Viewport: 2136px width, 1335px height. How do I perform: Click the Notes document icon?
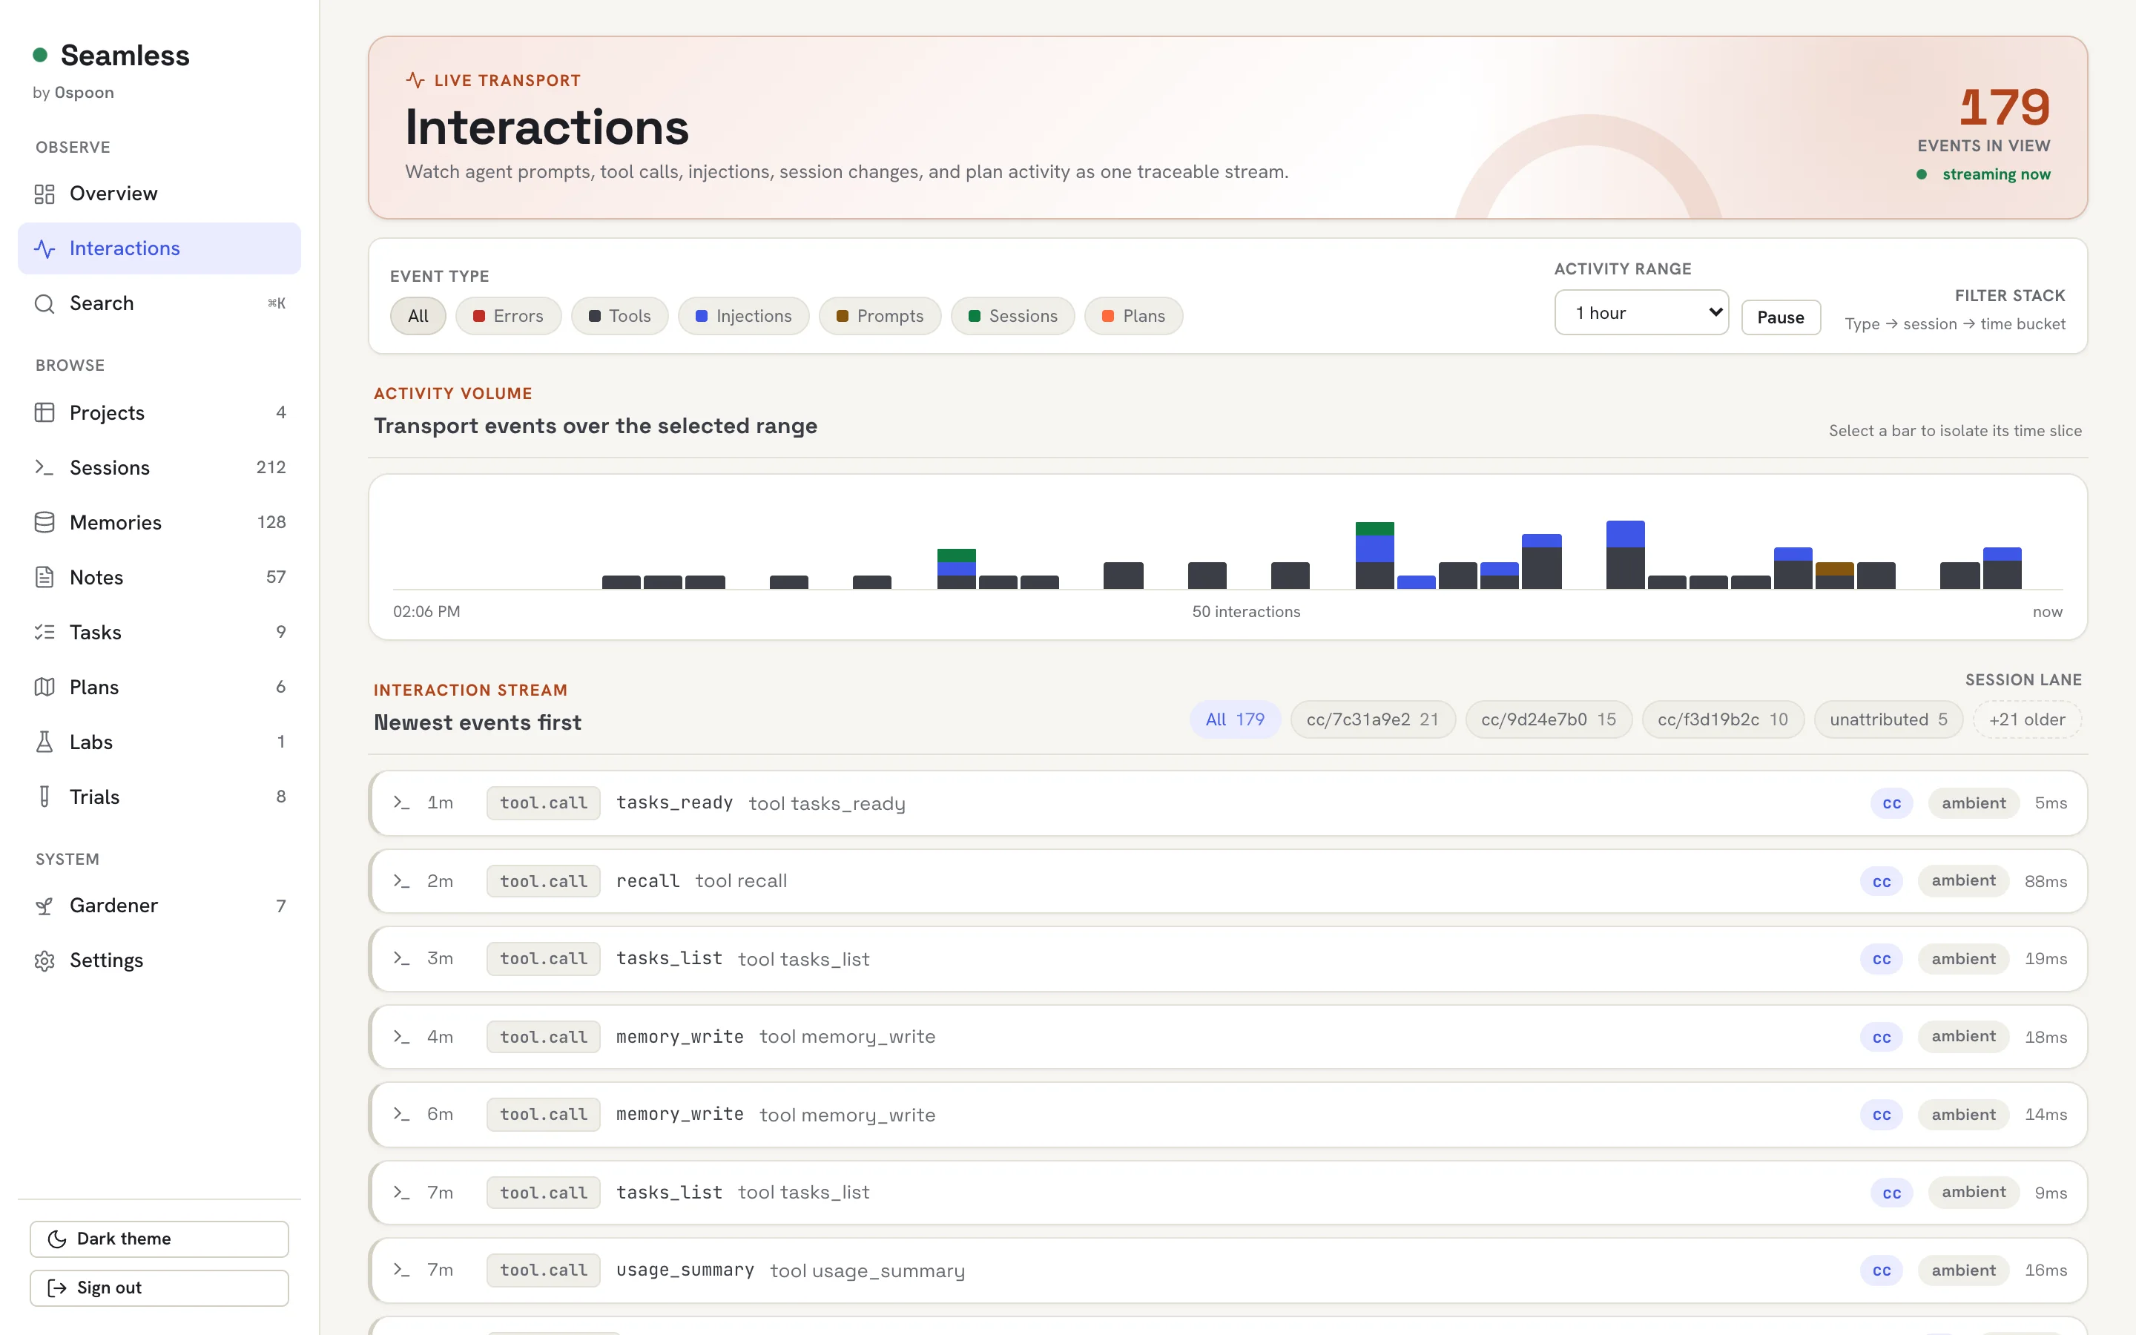click(44, 576)
